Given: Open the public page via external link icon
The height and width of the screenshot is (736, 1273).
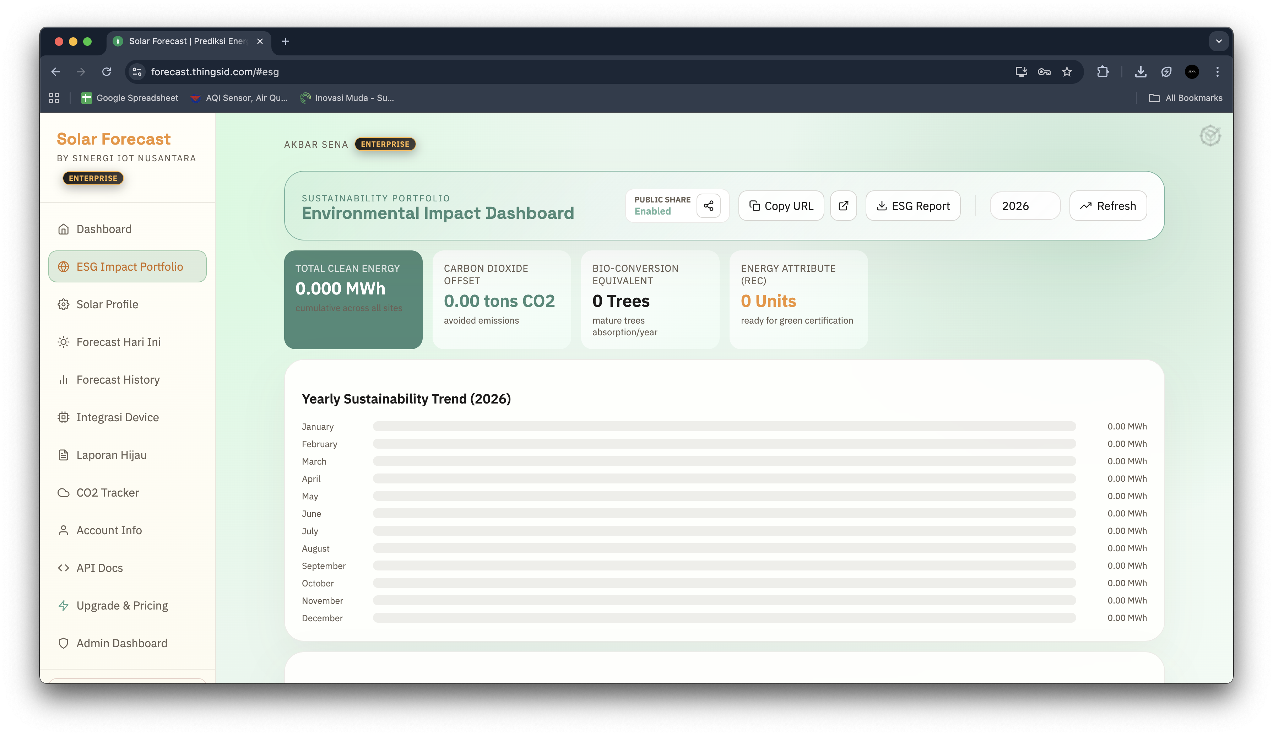Looking at the screenshot, I should (x=843, y=206).
